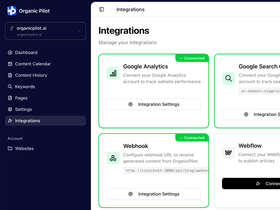Open Websites under Account section
280x210 pixels.
24,149
